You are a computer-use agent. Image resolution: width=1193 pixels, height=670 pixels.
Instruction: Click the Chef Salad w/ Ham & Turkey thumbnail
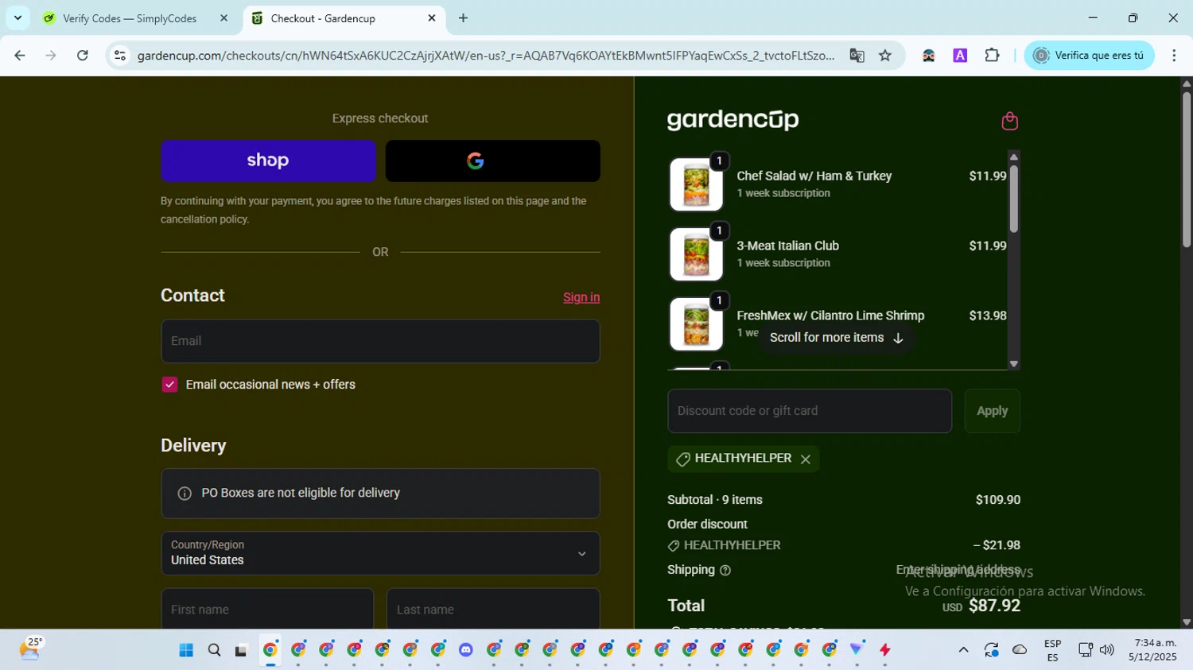pyautogui.click(x=696, y=184)
